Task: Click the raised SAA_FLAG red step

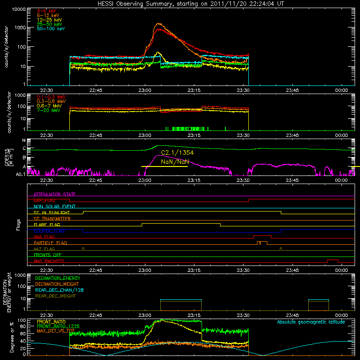Action: pyautogui.click(x=262, y=236)
